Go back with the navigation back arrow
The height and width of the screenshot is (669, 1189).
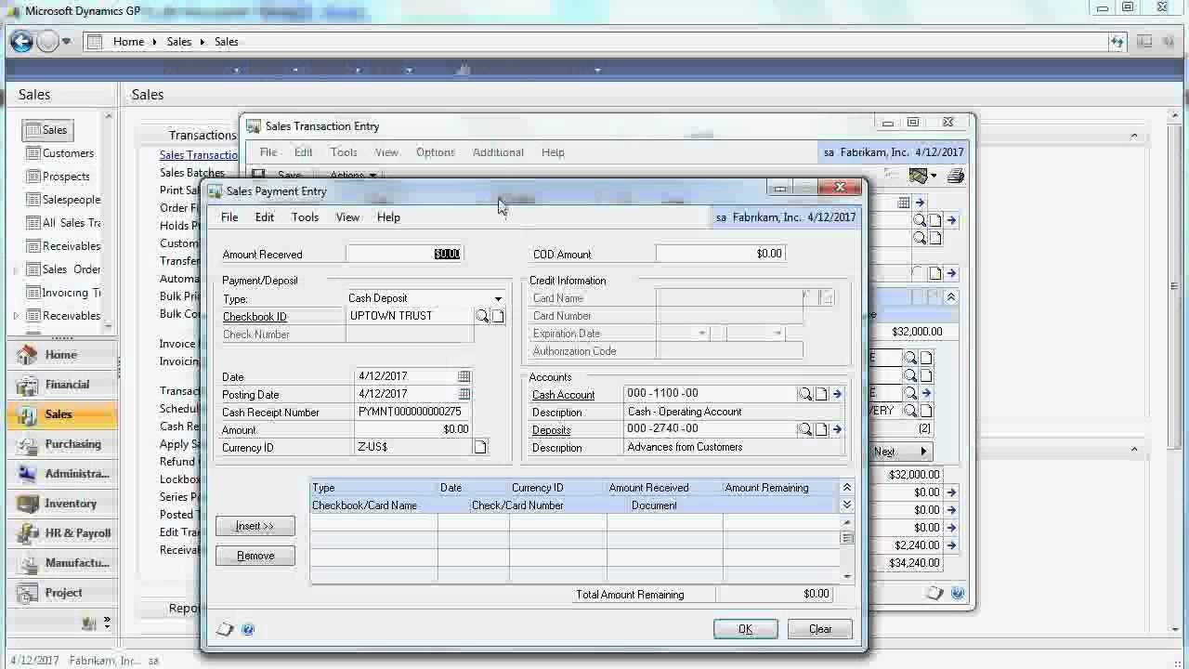(22, 42)
